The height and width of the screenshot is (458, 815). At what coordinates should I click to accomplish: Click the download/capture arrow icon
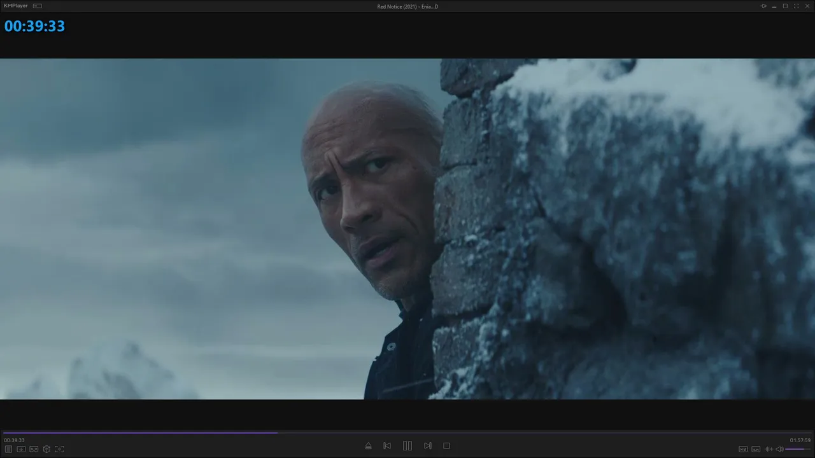21,449
